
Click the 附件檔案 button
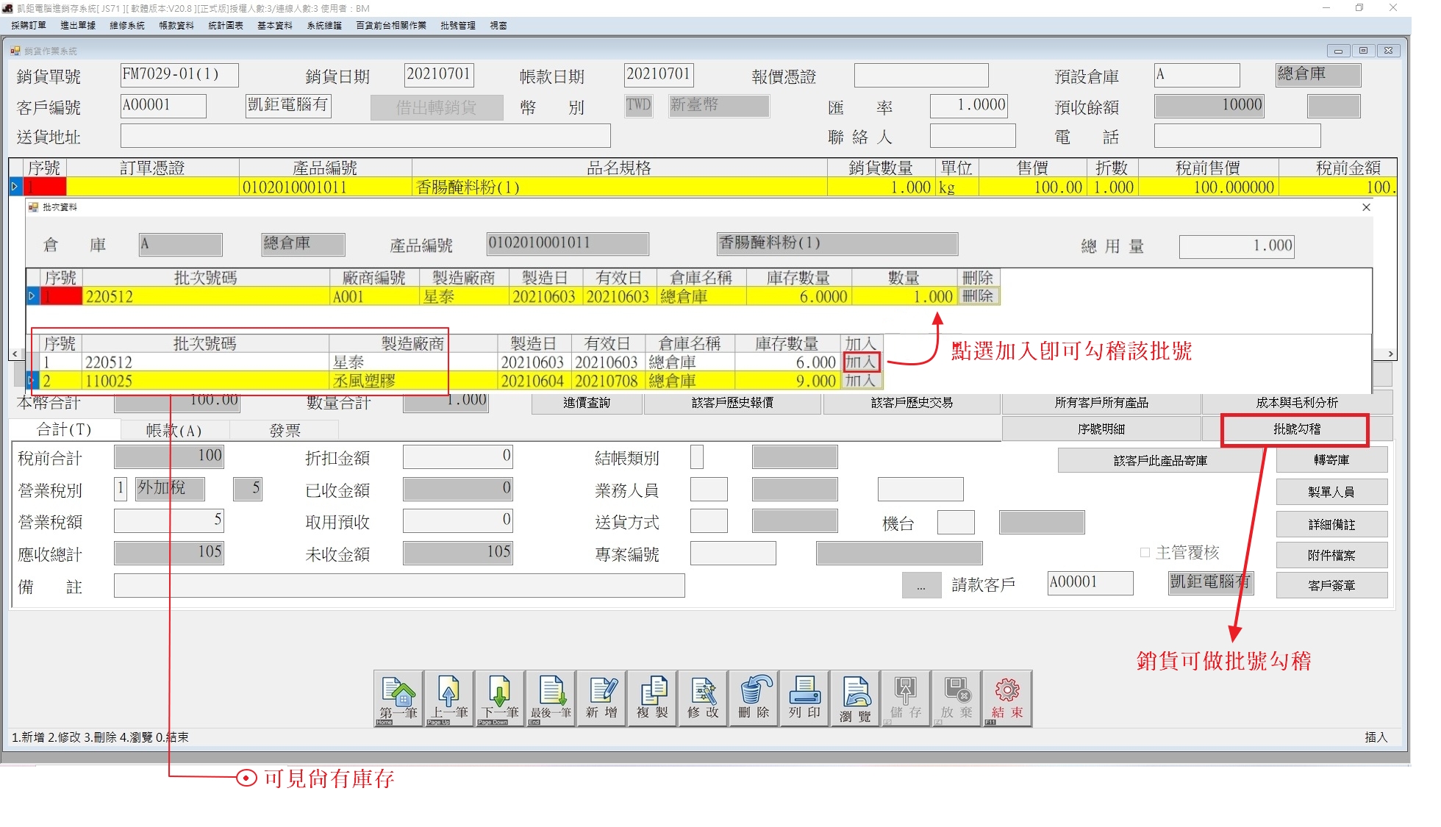[1331, 555]
